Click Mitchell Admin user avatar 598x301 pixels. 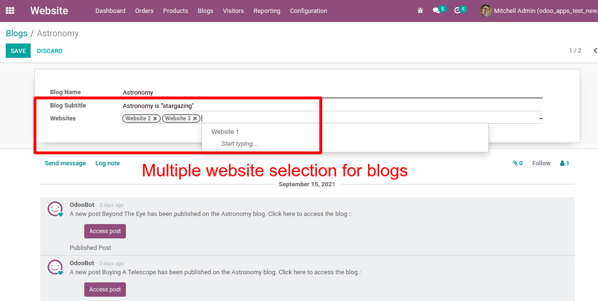tap(485, 11)
